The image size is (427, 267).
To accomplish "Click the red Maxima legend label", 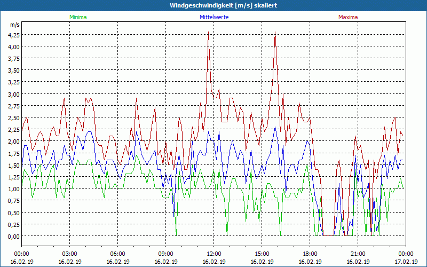I will pyautogui.click(x=348, y=17).
